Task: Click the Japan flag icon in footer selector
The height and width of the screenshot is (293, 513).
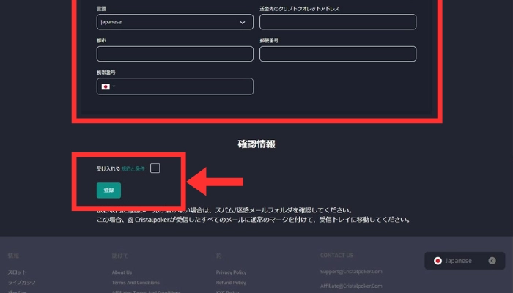Action: [x=438, y=261]
